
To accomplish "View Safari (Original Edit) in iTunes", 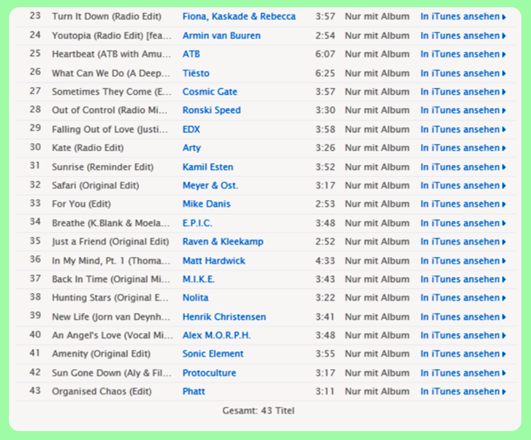I will click(x=463, y=185).
